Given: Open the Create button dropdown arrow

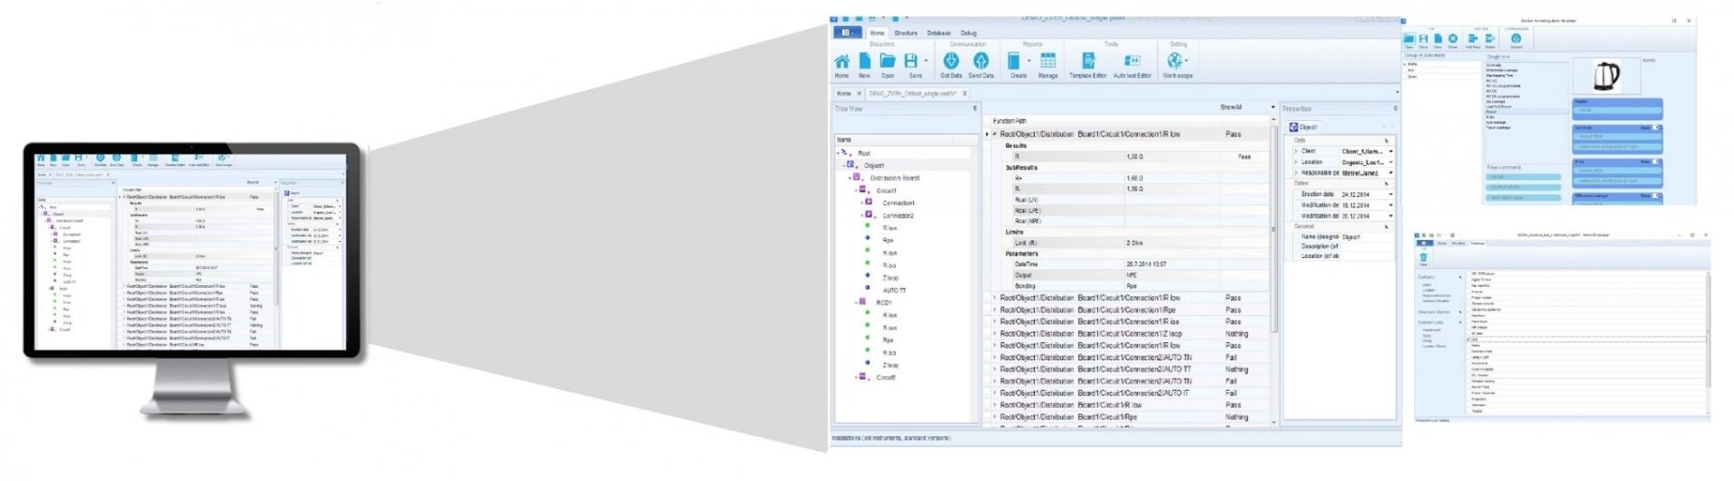Looking at the screenshot, I should 1029,61.
